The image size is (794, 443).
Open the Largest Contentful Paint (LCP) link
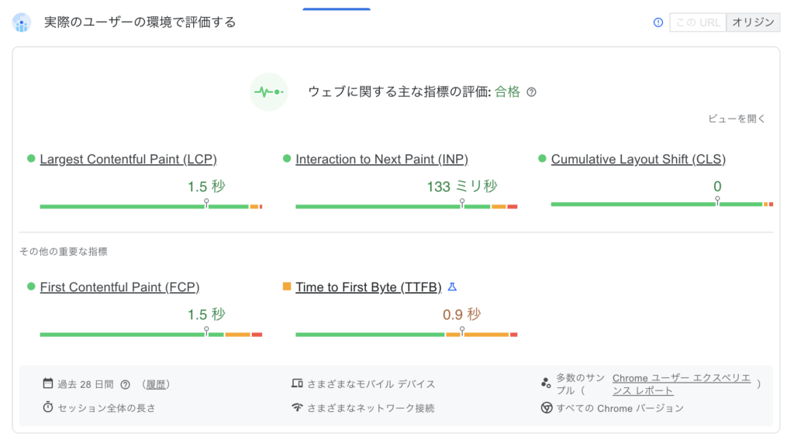(128, 160)
